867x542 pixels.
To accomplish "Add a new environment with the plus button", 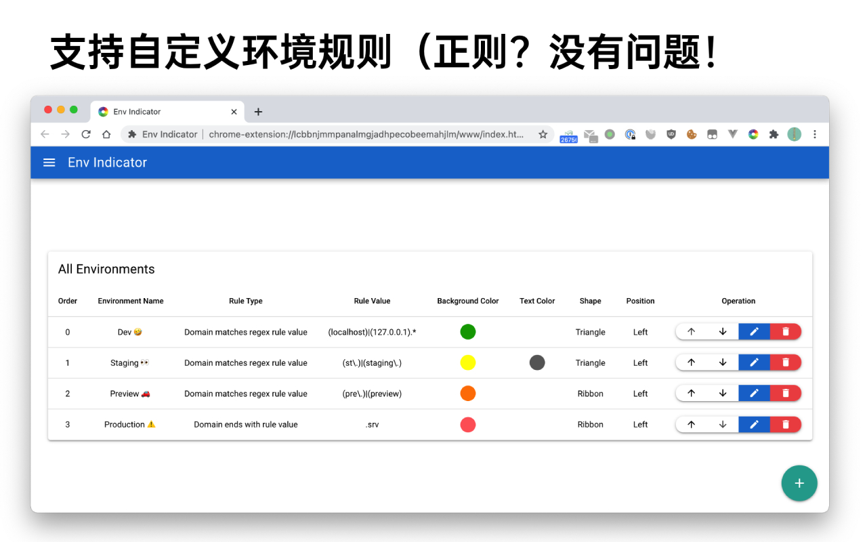I will tap(799, 483).
